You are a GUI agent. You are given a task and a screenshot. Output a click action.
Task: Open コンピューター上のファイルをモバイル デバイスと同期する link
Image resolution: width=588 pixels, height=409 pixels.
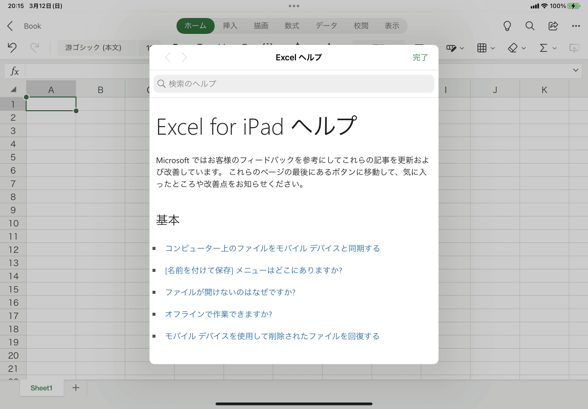click(273, 248)
